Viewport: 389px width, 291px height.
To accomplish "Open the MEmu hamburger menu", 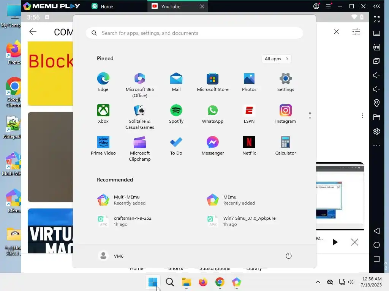I will (x=328, y=6).
